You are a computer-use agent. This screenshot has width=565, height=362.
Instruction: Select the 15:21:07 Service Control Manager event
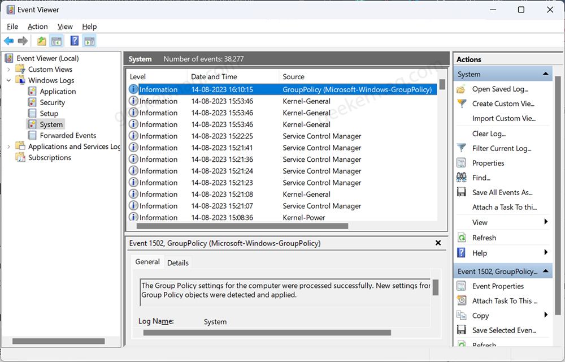282,205
